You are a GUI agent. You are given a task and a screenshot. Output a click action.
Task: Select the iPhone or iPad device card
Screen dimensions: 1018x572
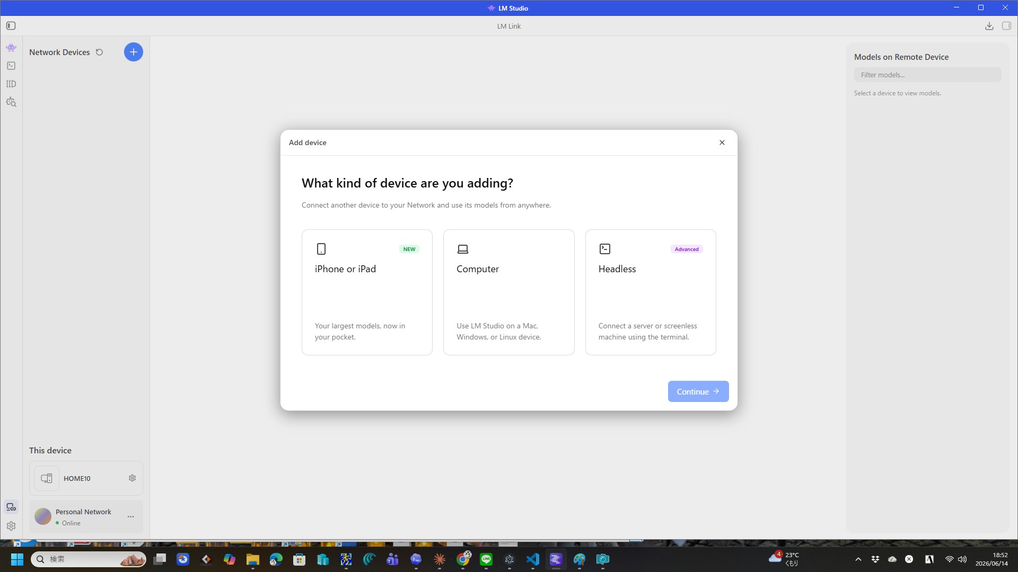coord(367,292)
